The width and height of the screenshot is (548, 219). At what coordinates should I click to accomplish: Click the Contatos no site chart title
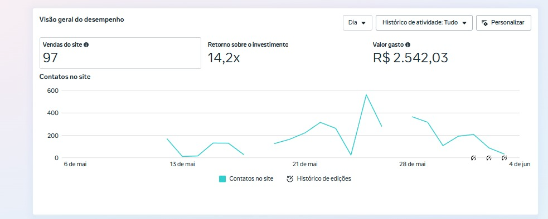pyautogui.click(x=65, y=77)
